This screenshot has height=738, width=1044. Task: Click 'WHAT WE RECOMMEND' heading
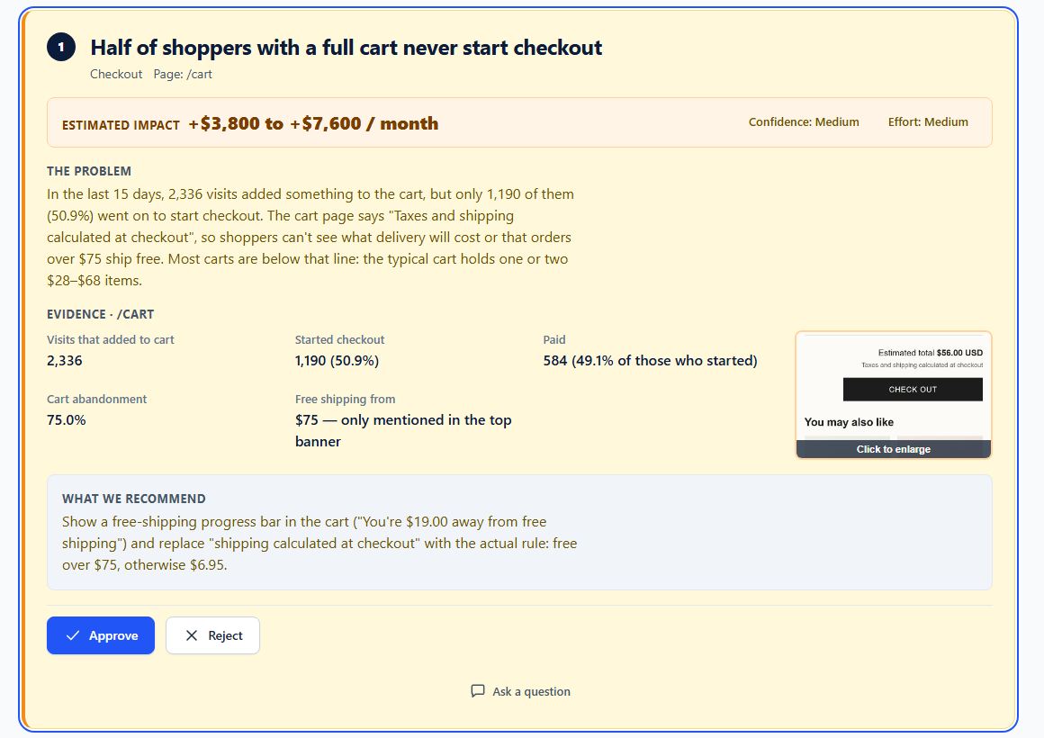134,499
